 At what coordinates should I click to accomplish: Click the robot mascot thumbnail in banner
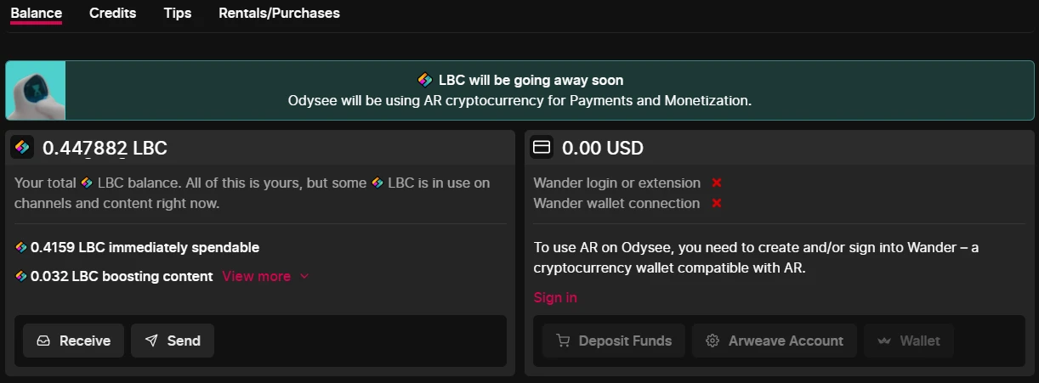(x=36, y=90)
